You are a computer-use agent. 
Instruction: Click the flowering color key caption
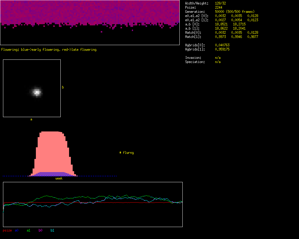tap(49, 50)
